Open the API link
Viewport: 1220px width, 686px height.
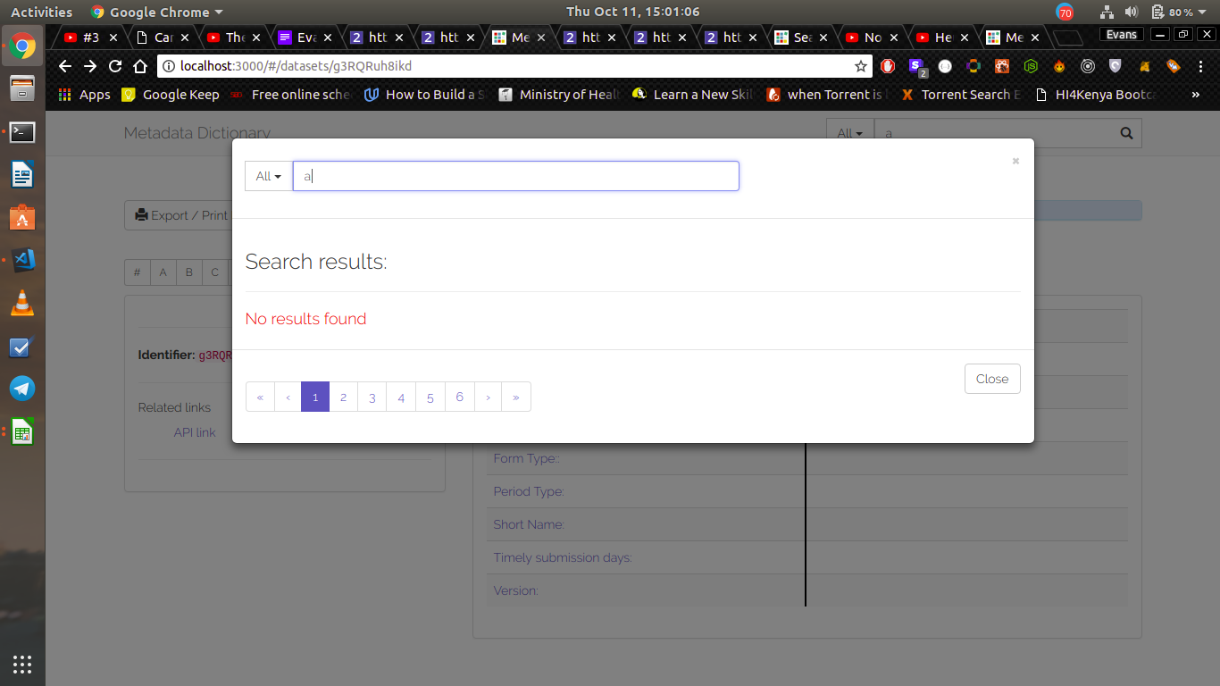click(195, 432)
